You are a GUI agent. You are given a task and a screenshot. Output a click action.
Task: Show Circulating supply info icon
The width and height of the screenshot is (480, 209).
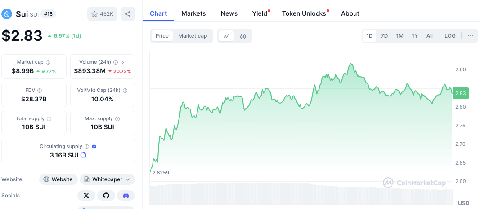click(87, 147)
